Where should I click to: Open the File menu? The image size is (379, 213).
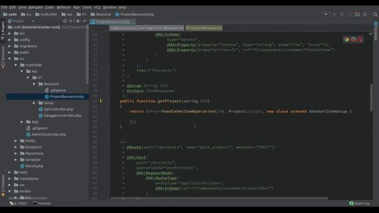point(4,7)
